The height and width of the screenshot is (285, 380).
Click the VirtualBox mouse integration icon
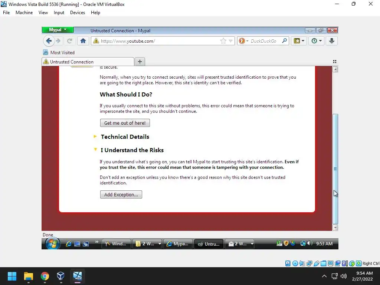coord(352,263)
